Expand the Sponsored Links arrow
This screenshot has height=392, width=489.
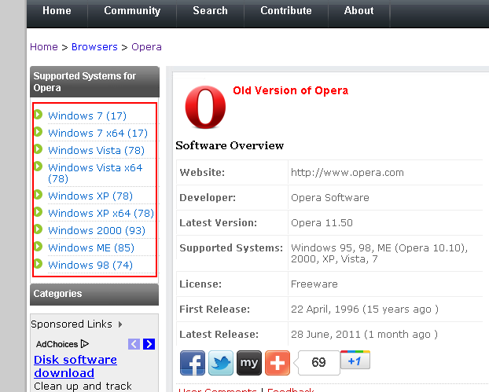pyautogui.click(x=120, y=324)
